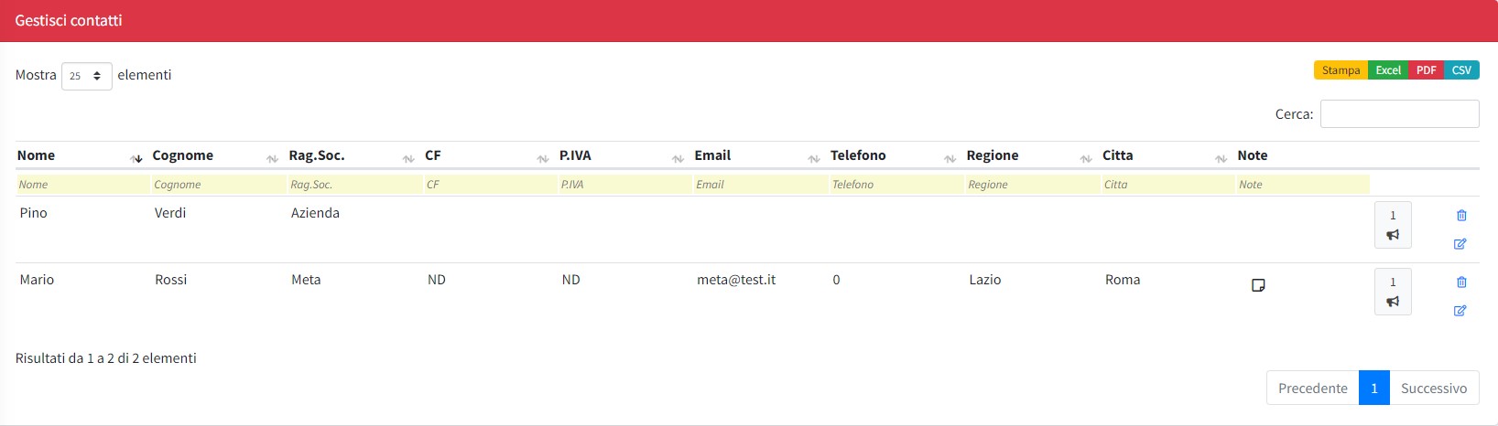1498x426 pixels.
Task: Go to page 1 in pagination
Action: 1373,388
